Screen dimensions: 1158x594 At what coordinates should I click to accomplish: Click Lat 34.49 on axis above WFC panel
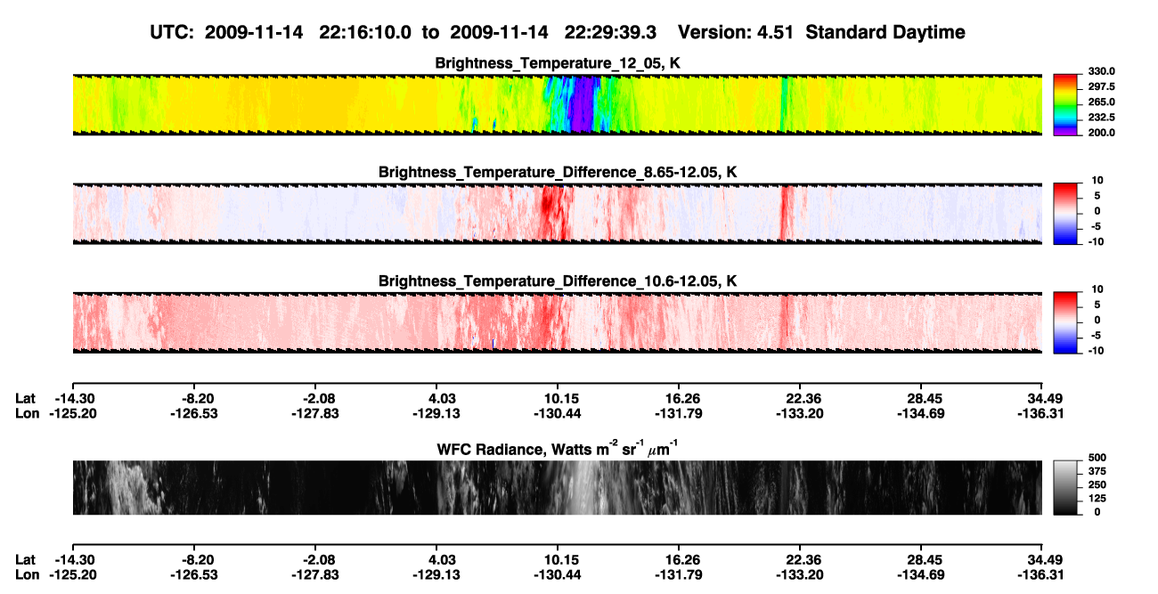(1041, 399)
